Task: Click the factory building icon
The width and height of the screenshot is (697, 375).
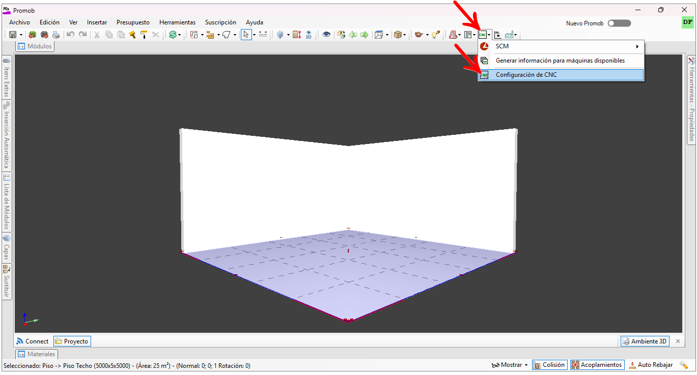Action: coord(509,35)
